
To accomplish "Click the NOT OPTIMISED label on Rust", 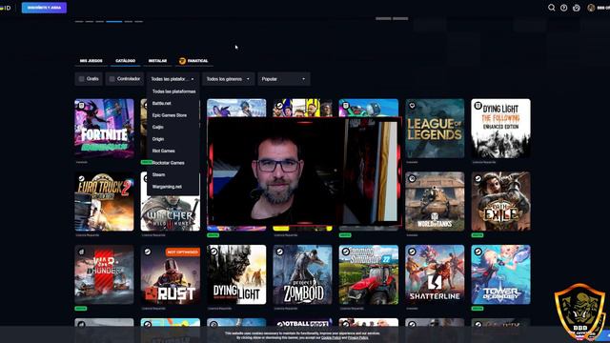I will [183, 252].
